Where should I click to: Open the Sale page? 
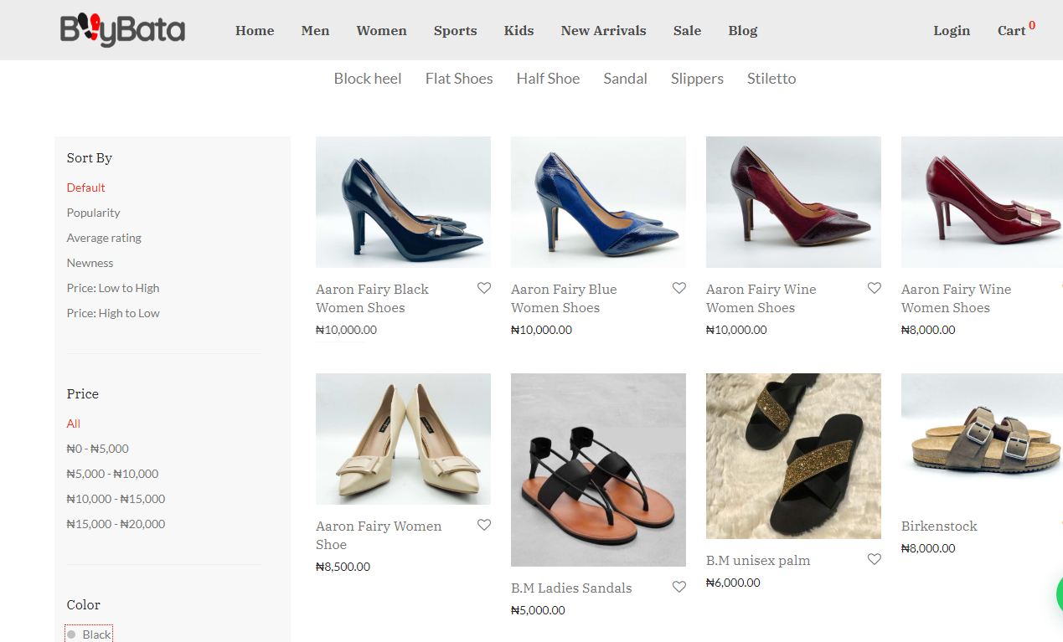click(687, 31)
